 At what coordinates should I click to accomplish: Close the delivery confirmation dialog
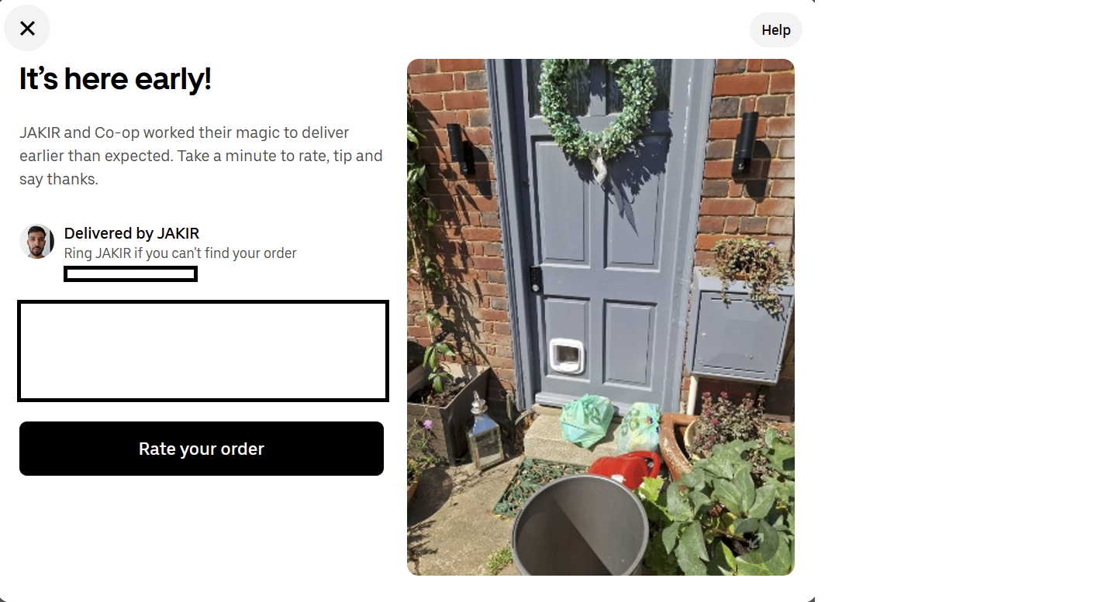(27, 29)
